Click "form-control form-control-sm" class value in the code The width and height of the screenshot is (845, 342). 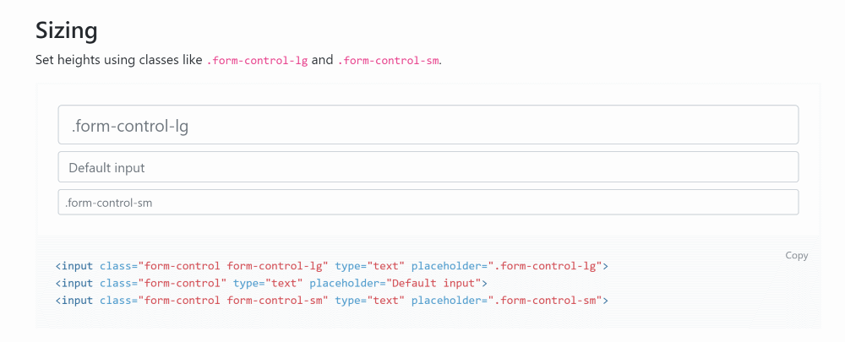[232, 300]
